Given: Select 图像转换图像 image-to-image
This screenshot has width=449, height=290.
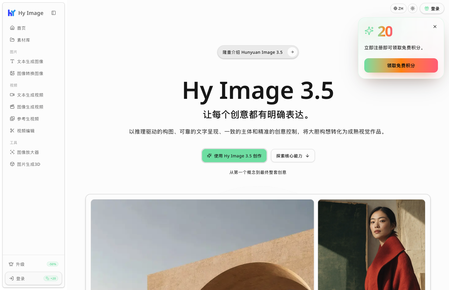Looking at the screenshot, I should click(x=34, y=73).
